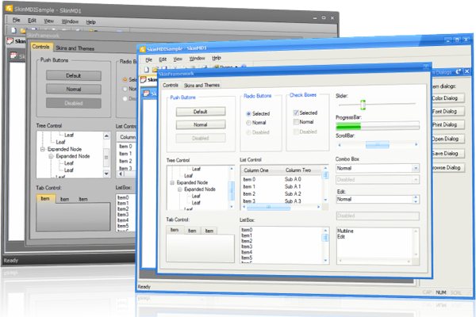Screen dimensions: 476x317
Task: Open the Window menu in the blue window
Action: point(198,59)
